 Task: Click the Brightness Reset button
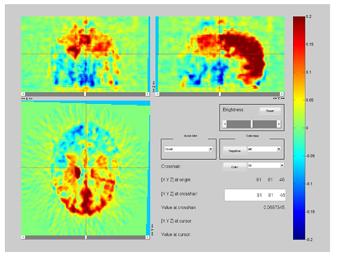pyautogui.click(x=270, y=111)
